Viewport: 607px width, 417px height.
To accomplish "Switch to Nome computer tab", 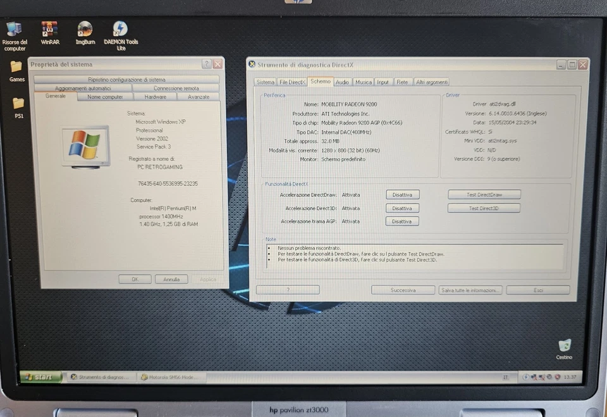I will click(x=105, y=97).
